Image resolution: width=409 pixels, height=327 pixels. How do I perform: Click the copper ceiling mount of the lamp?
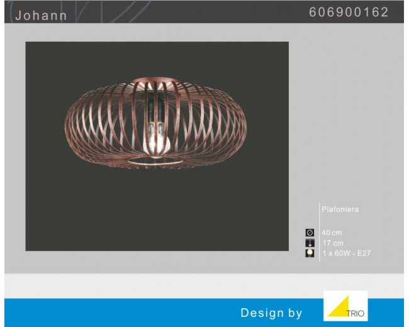click(155, 81)
